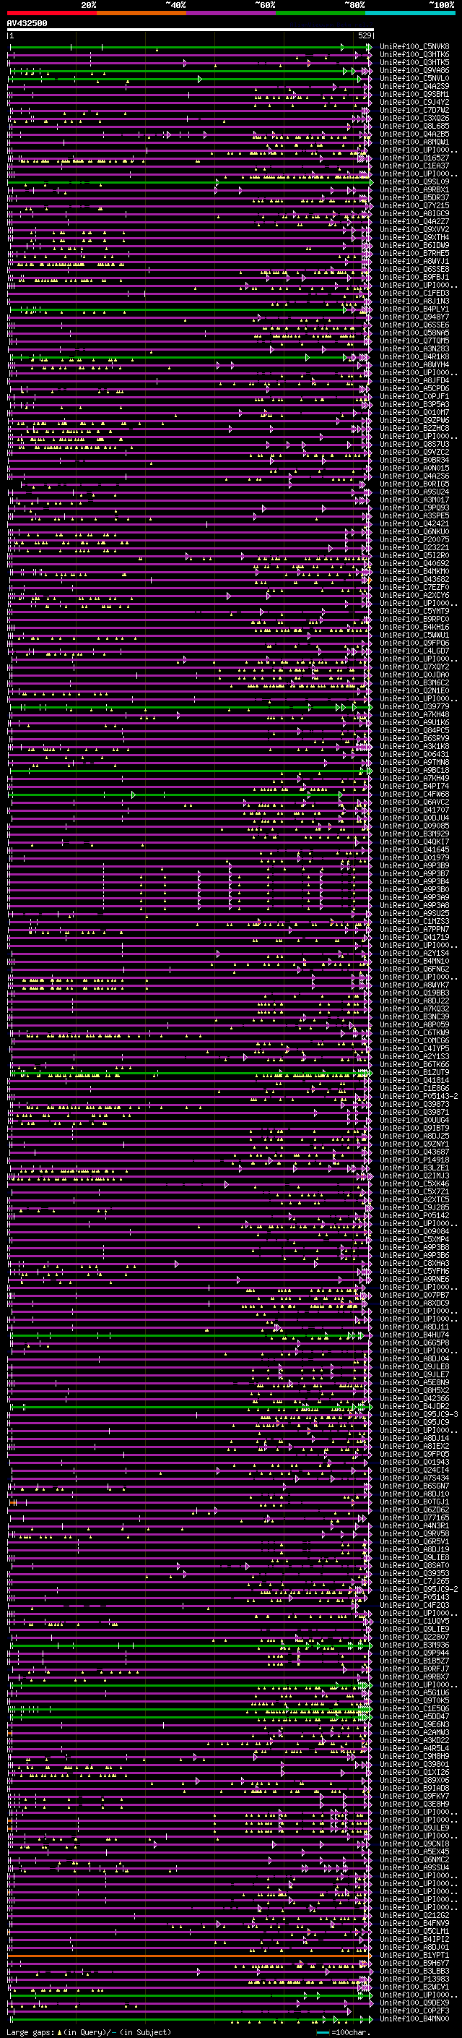Viewport: 462px width, 2038px height.
Task: Select the UniRef100_Q7Y215 label
Action: coord(414,206)
